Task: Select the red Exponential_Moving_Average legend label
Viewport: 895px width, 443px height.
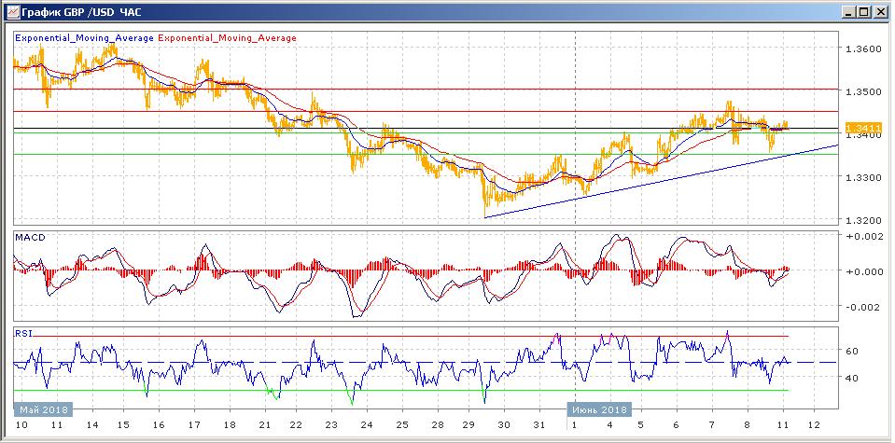Action: pos(228,38)
